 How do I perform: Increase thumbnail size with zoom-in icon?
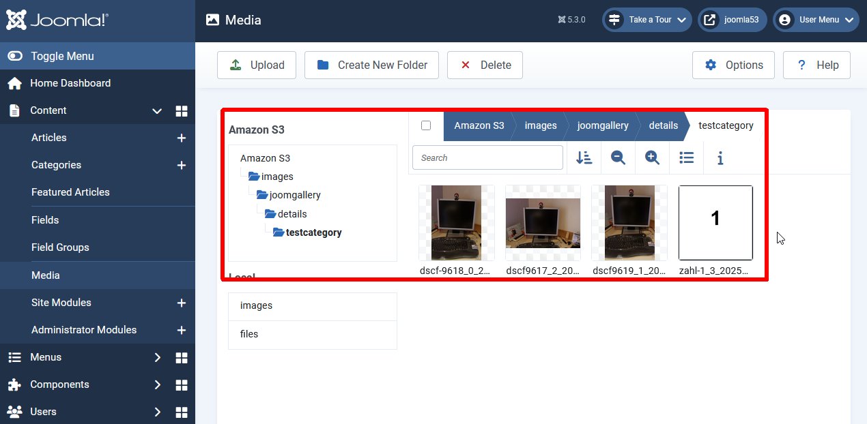point(653,157)
